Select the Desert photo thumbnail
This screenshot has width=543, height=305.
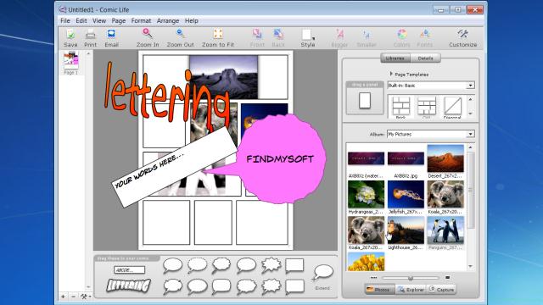coord(445,158)
